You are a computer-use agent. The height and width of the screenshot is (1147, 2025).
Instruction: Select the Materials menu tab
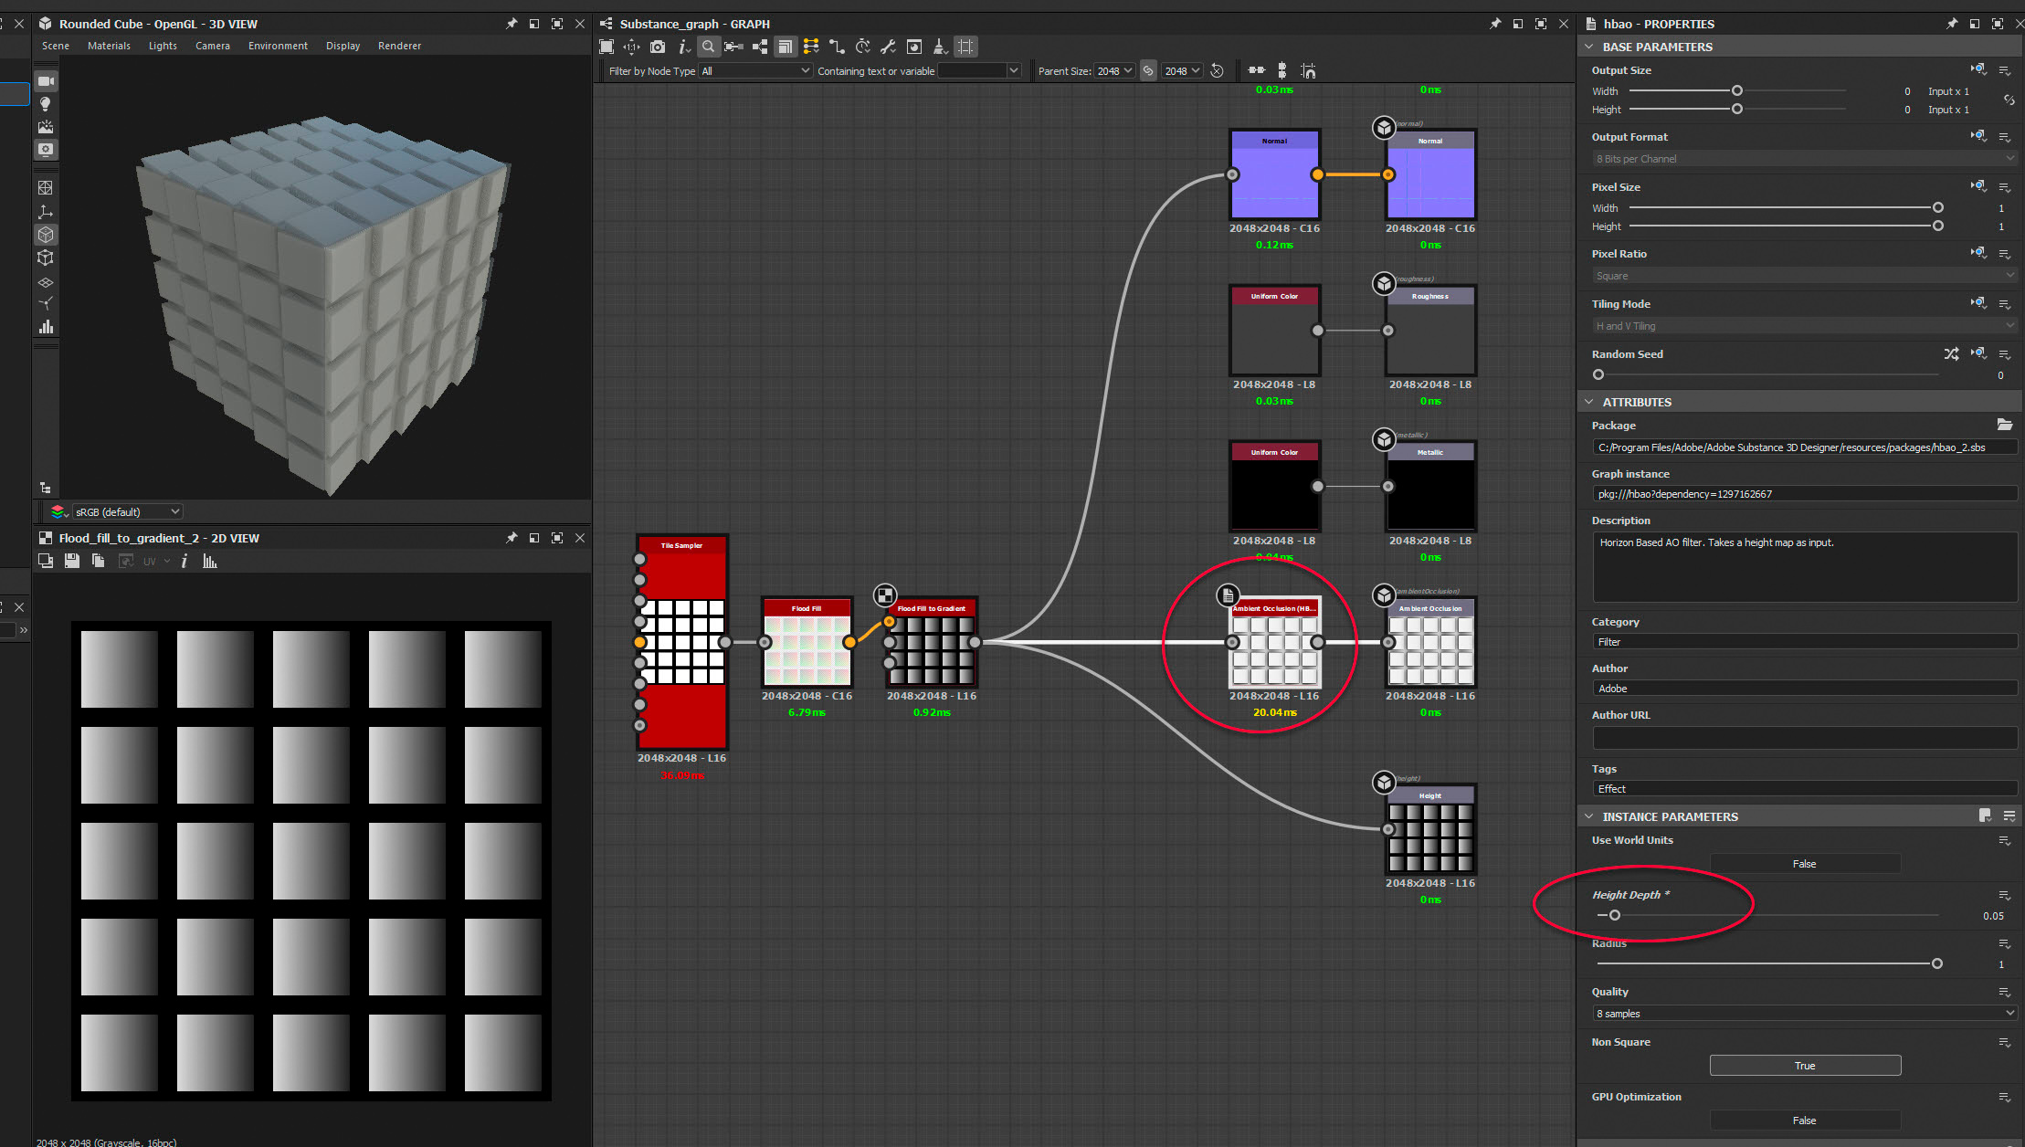click(x=107, y=46)
